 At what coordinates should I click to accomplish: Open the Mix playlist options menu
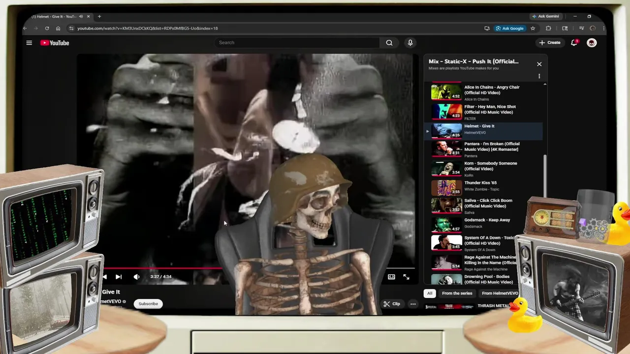point(539,76)
